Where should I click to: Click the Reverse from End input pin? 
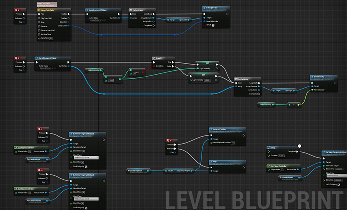(39, 30)
